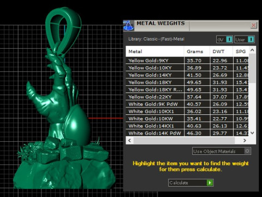Viewport: 262px width, 197px height.
Task: Click the green arrow on Calculate
Action: tap(210, 183)
